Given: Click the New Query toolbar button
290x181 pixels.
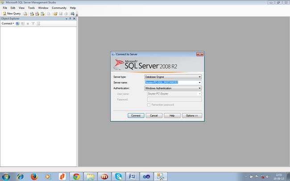Looking at the screenshot, I should (12, 13).
